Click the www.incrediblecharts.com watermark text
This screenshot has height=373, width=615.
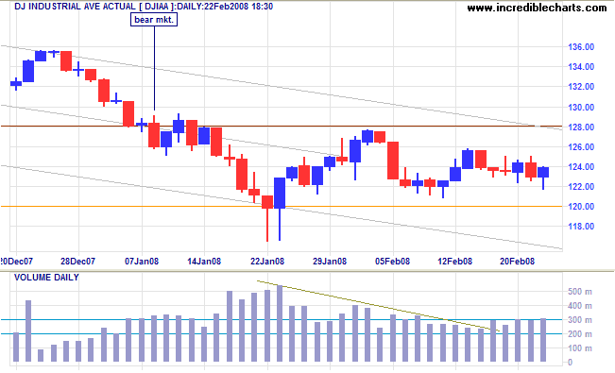tap(537, 8)
